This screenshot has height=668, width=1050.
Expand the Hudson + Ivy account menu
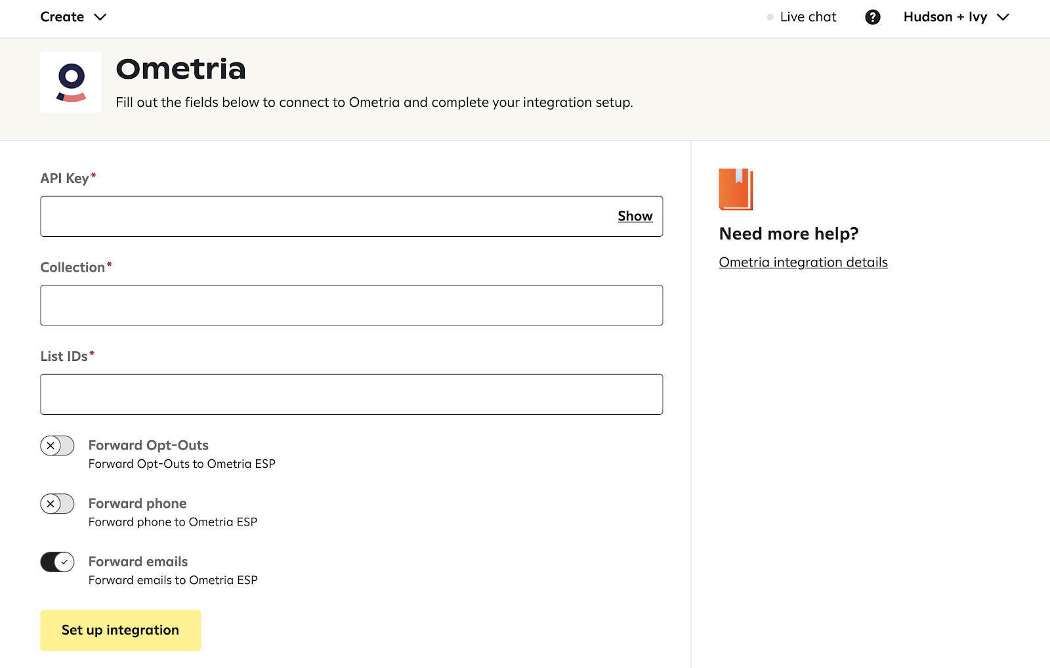[x=956, y=17]
